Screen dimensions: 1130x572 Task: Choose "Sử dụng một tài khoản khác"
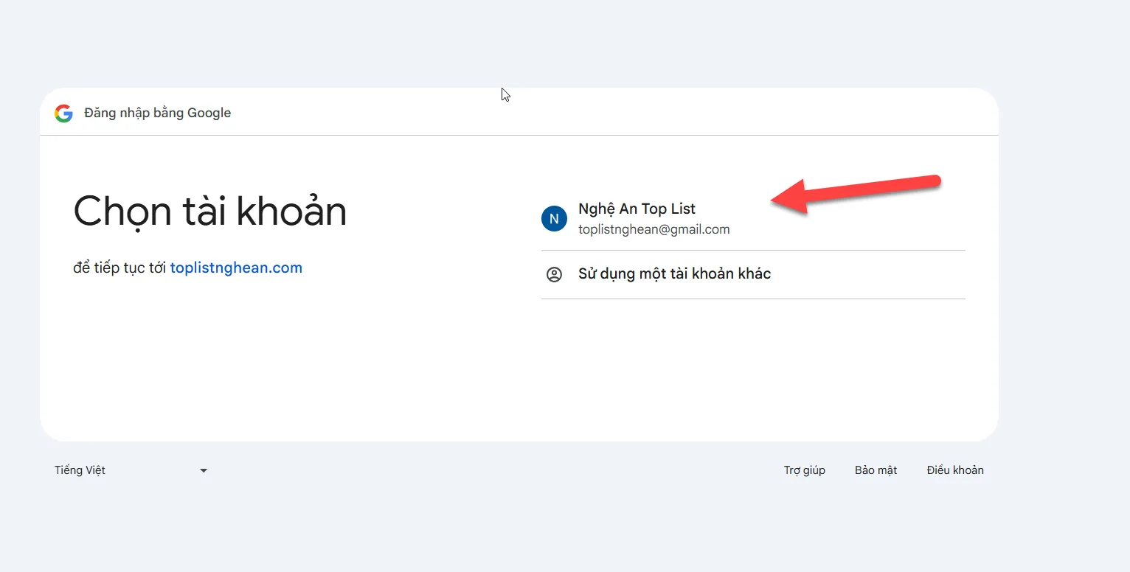674,274
